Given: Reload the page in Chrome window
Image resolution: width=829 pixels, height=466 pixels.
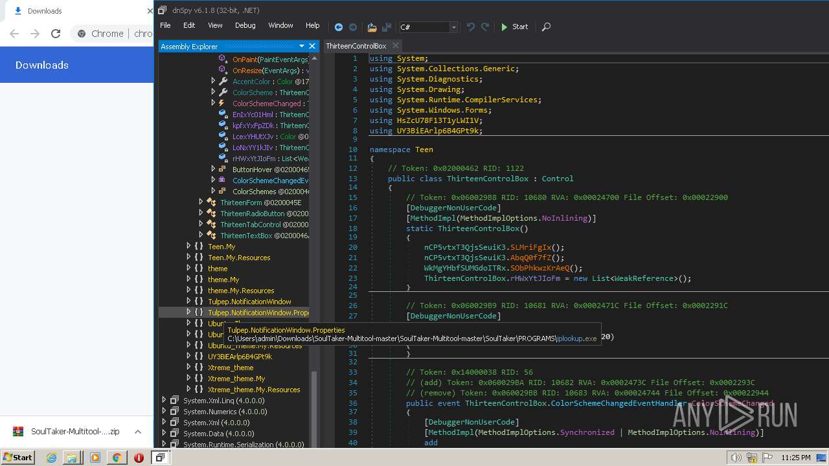Looking at the screenshot, I should point(56,34).
